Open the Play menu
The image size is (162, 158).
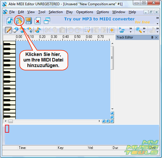tap(69, 12)
